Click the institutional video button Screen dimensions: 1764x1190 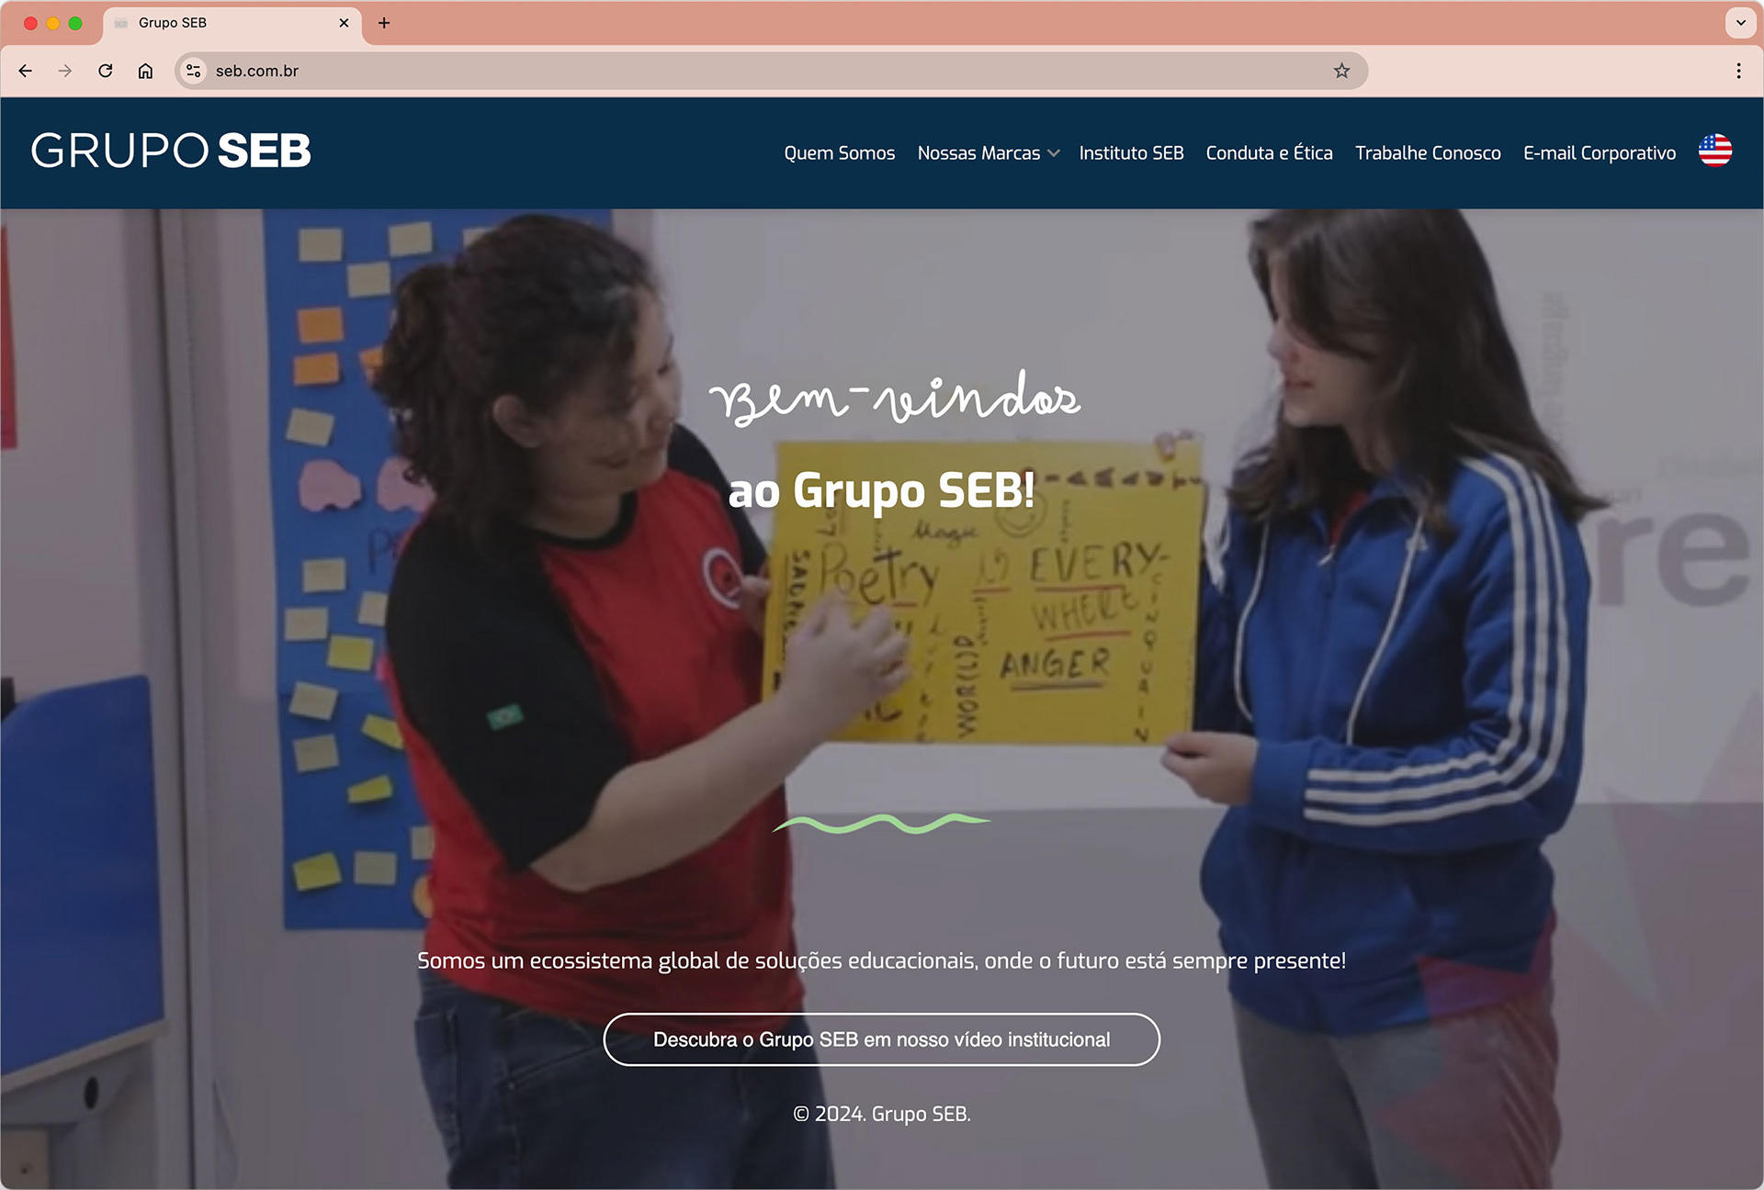click(x=881, y=1039)
